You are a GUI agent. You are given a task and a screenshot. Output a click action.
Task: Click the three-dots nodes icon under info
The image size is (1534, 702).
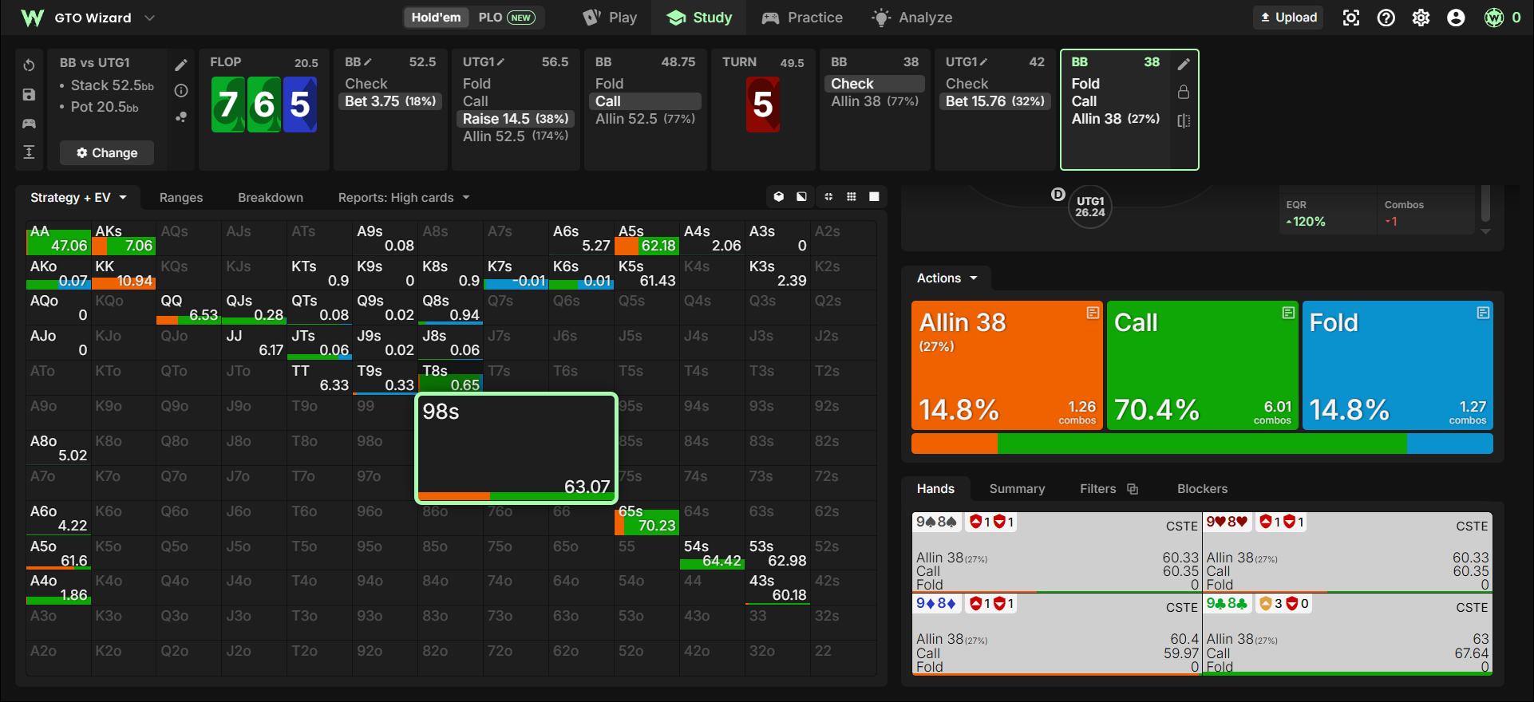(x=181, y=117)
